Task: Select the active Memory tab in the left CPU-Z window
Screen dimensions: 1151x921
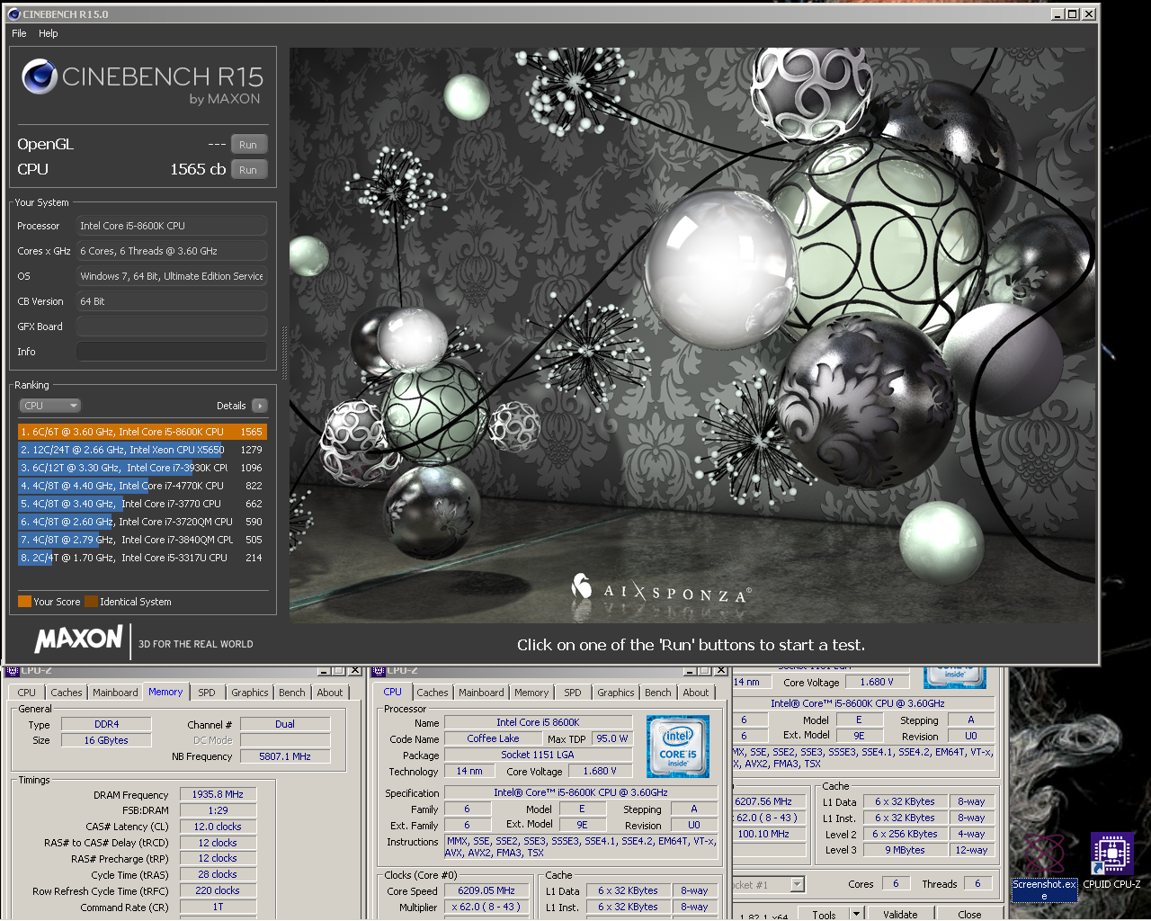Action: 165,692
